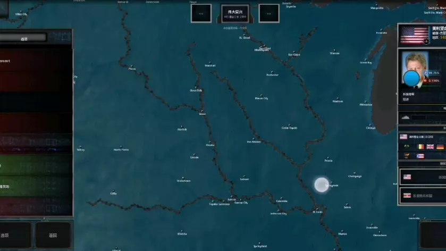The width and height of the screenshot is (446, 251).
Task: Click the Lincoln city label
Action: pos(195,157)
